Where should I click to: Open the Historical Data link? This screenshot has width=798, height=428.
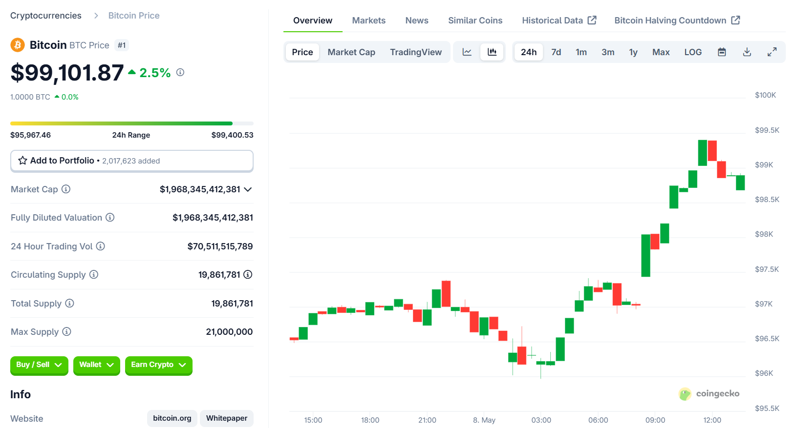click(559, 20)
